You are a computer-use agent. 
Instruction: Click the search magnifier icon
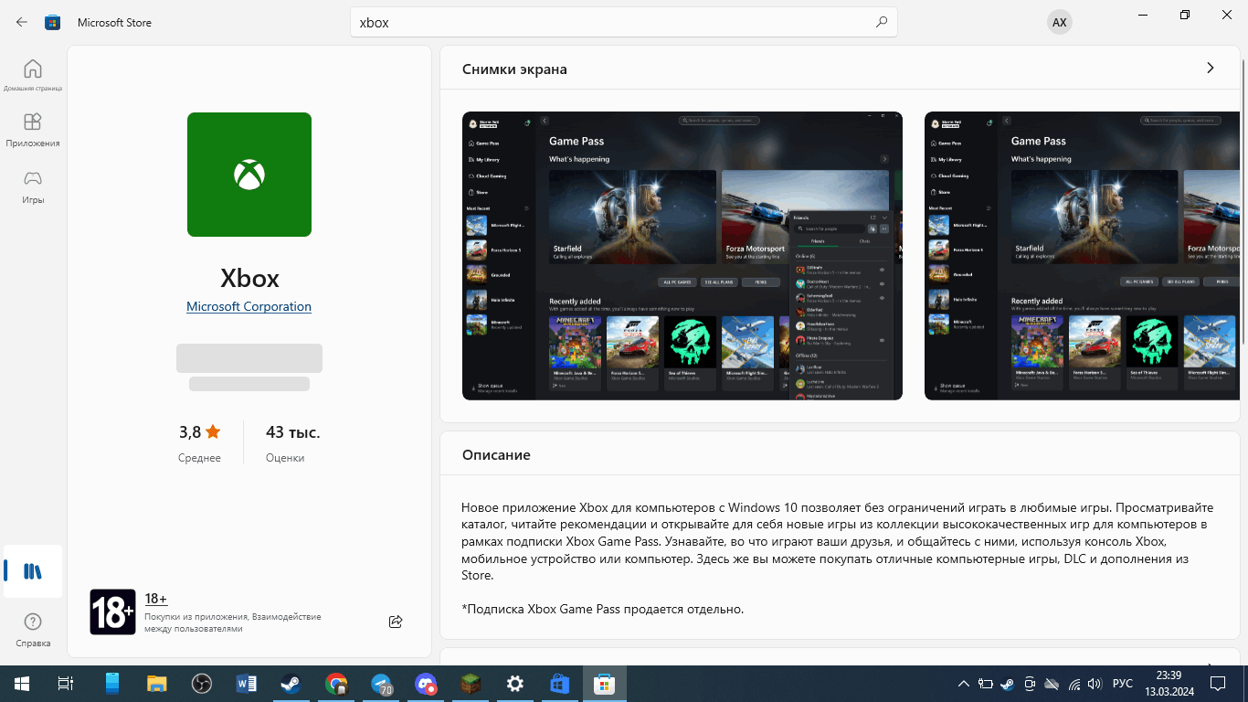[881, 22]
